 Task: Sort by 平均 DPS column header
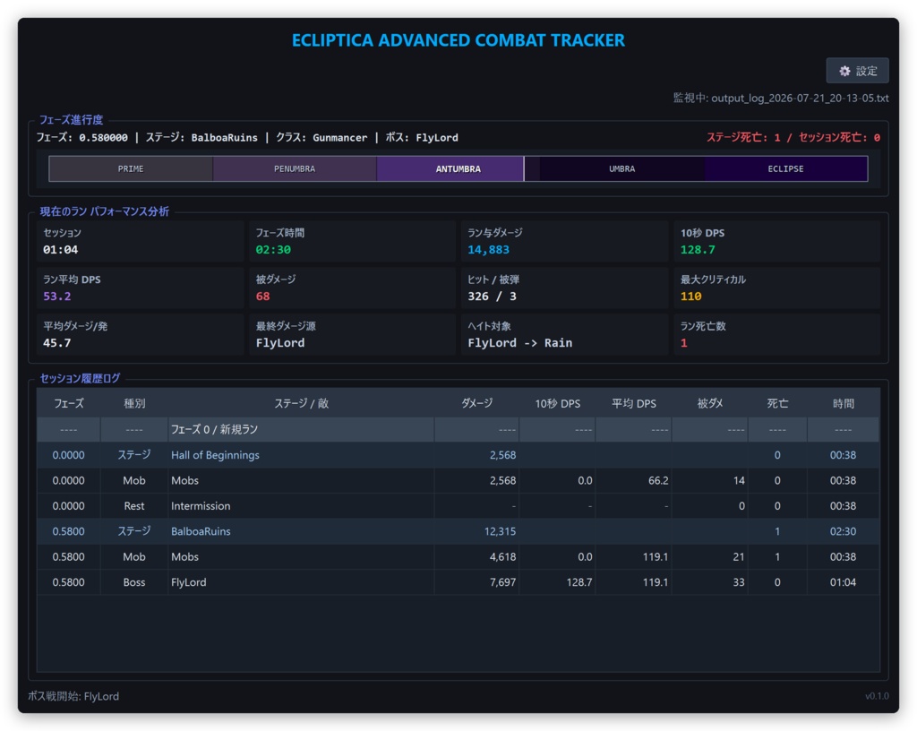click(633, 403)
